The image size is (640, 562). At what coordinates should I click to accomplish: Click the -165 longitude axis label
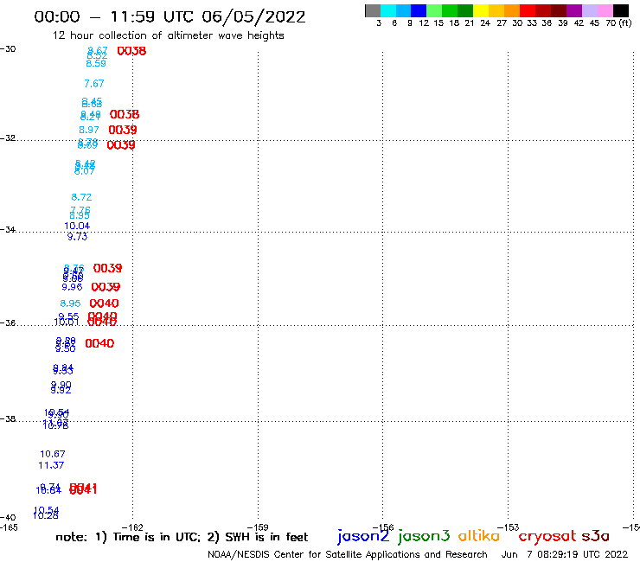9,527
